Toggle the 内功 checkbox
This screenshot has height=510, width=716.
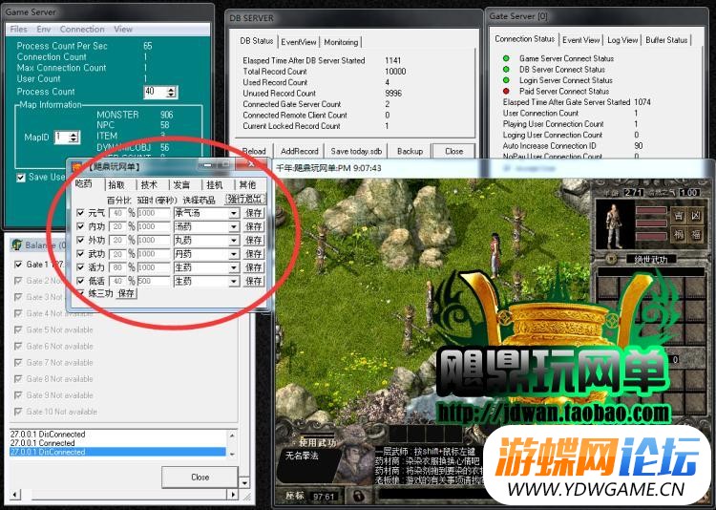(x=80, y=226)
